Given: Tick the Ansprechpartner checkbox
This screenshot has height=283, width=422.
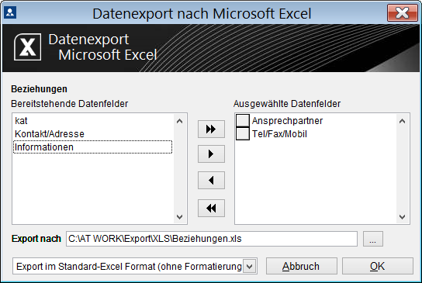Looking at the screenshot, I should point(243,120).
